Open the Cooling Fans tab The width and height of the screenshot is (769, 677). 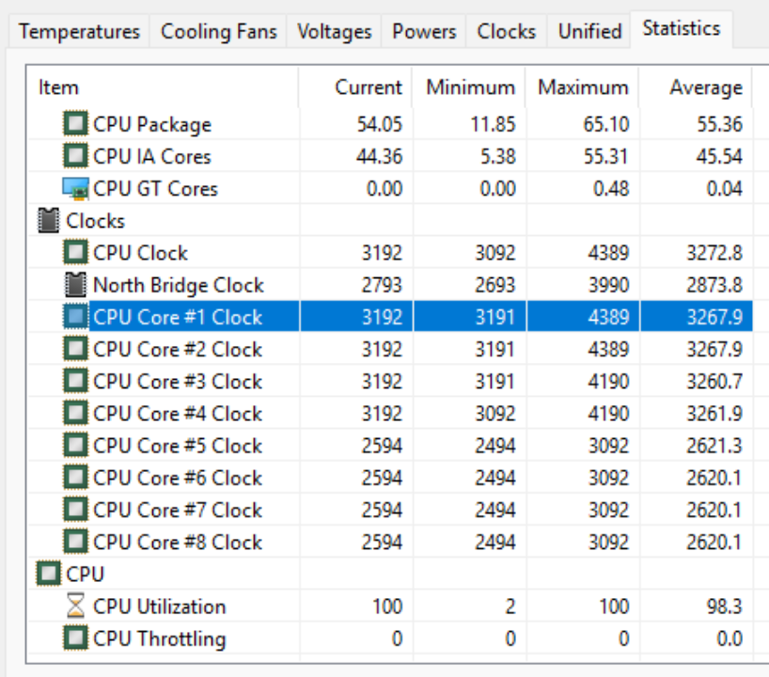pyautogui.click(x=218, y=31)
